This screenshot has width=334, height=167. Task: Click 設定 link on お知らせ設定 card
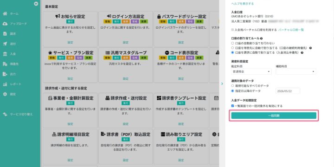[x=71, y=42]
